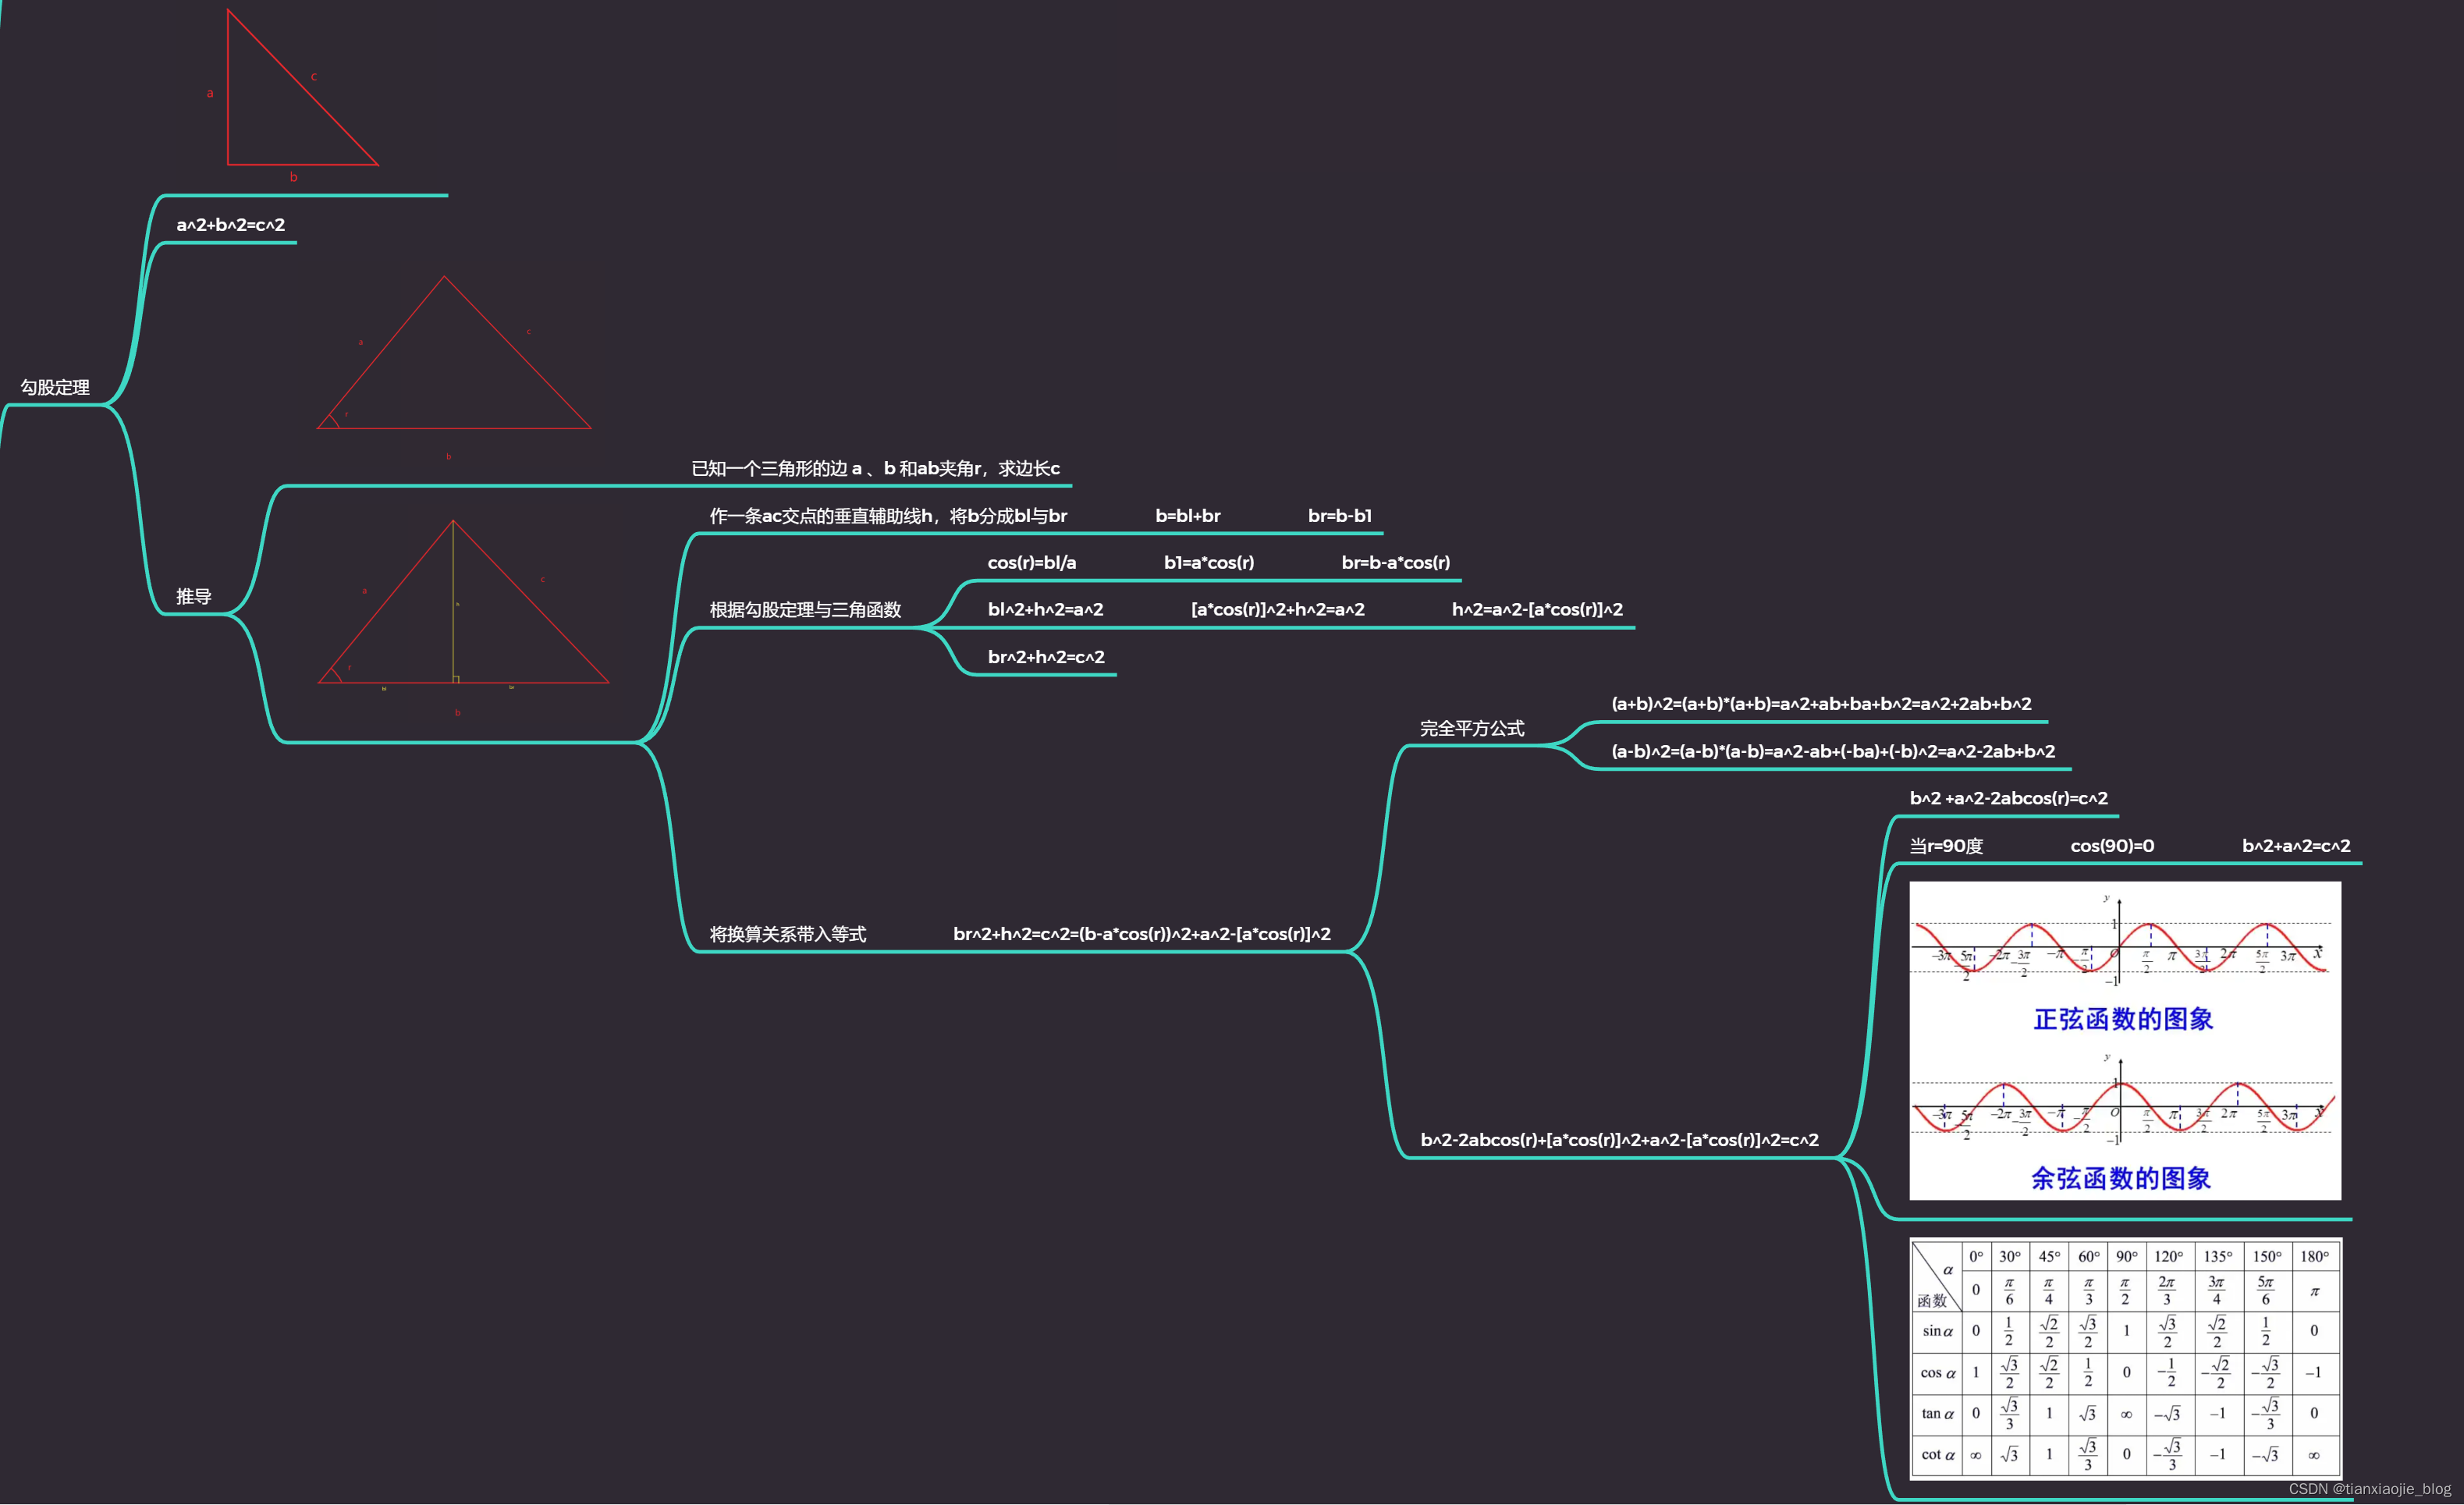
Task: Click the text b=bl+br
Action: 1188,516
